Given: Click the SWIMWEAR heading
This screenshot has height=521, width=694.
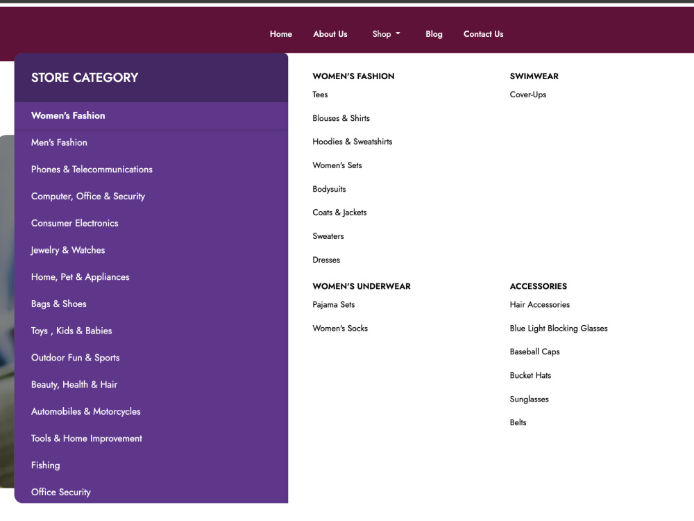Looking at the screenshot, I should (x=534, y=76).
